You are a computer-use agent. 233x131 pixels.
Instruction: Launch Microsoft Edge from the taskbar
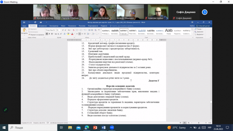coord(87,128)
